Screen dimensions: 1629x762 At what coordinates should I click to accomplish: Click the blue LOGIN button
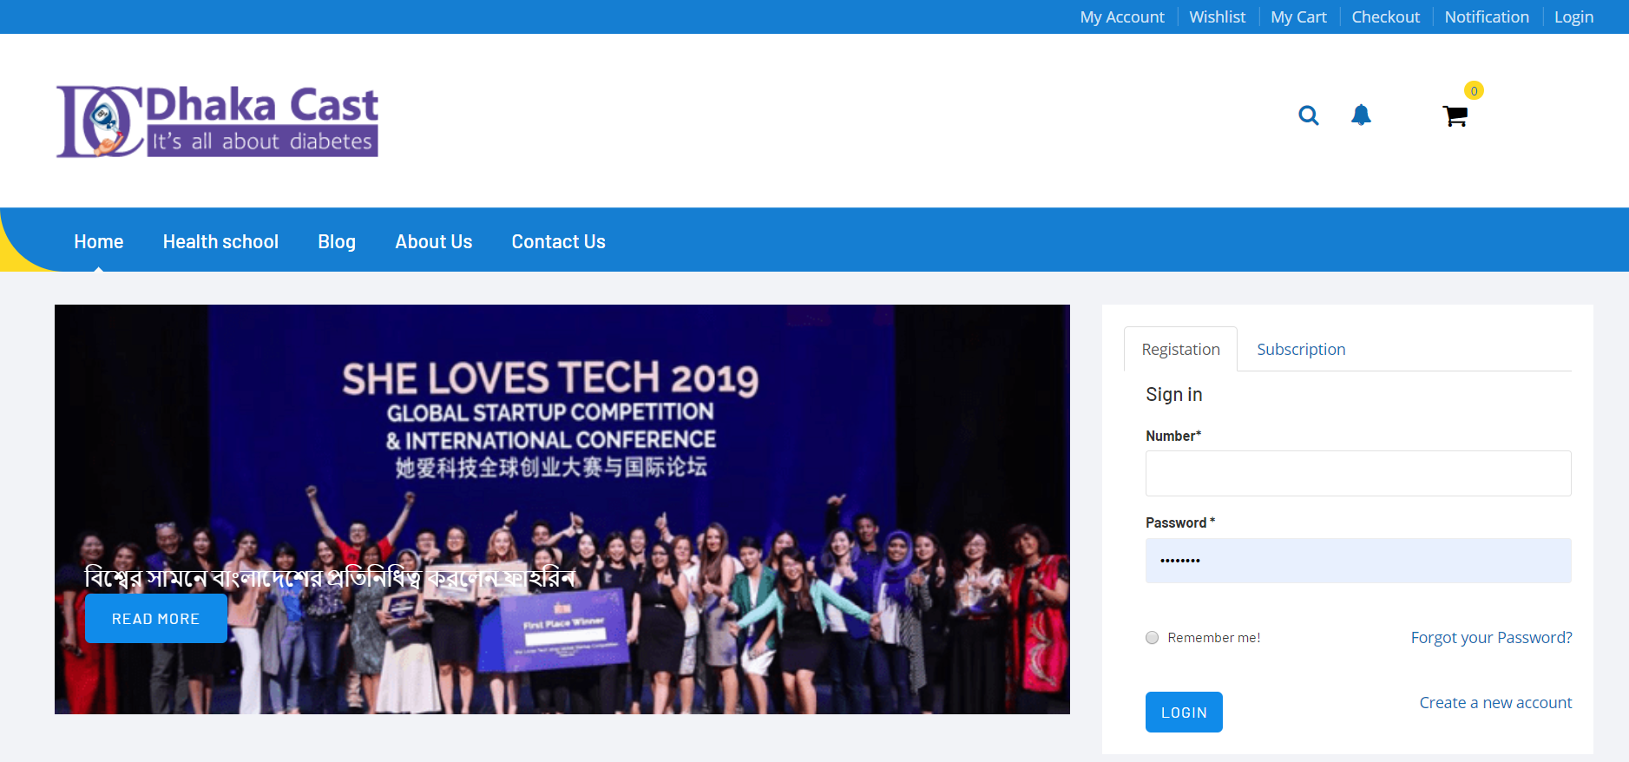coord(1184,713)
